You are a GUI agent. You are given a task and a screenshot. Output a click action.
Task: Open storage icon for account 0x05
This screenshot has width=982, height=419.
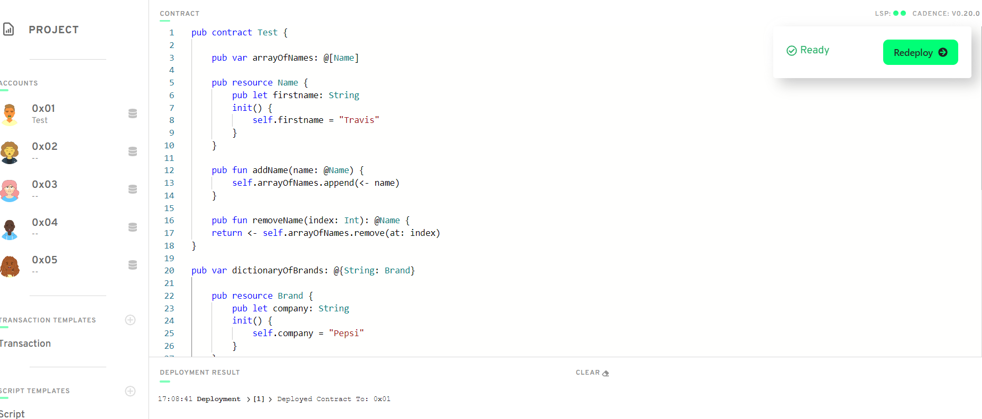click(x=133, y=264)
